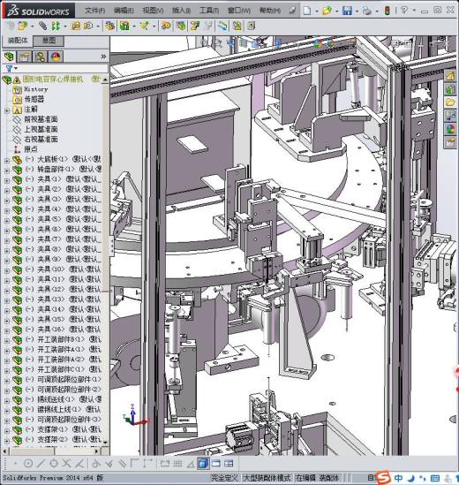Click the New Document icon
Image resolution: width=459 pixels, height=485 pixels.
point(307,11)
